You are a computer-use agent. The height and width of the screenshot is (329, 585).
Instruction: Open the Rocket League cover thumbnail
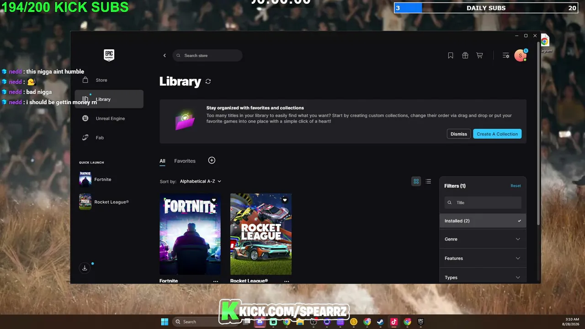(261, 234)
